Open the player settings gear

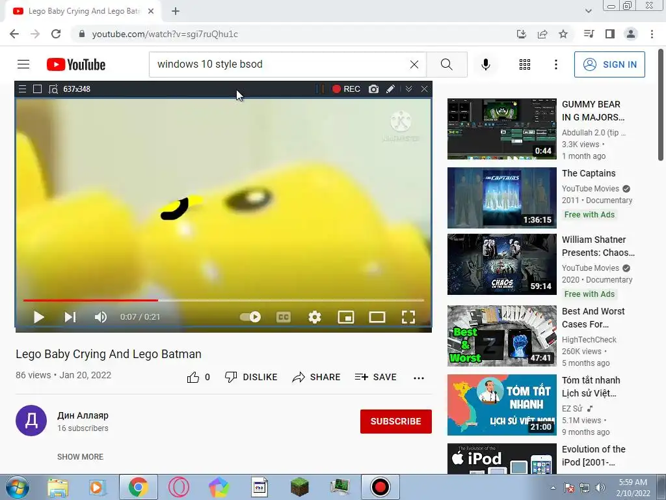point(314,317)
